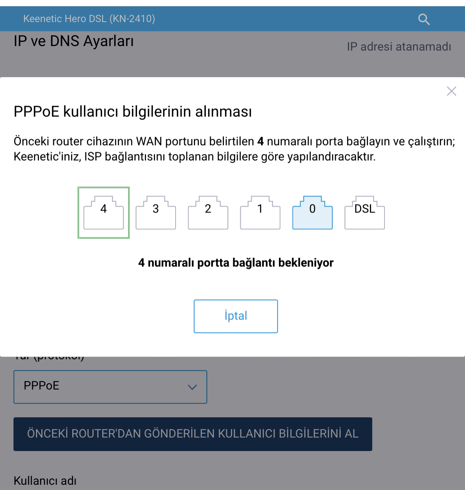Expand the chevron arrow on PPPoE field
Screen dimensions: 465x490
point(192,387)
